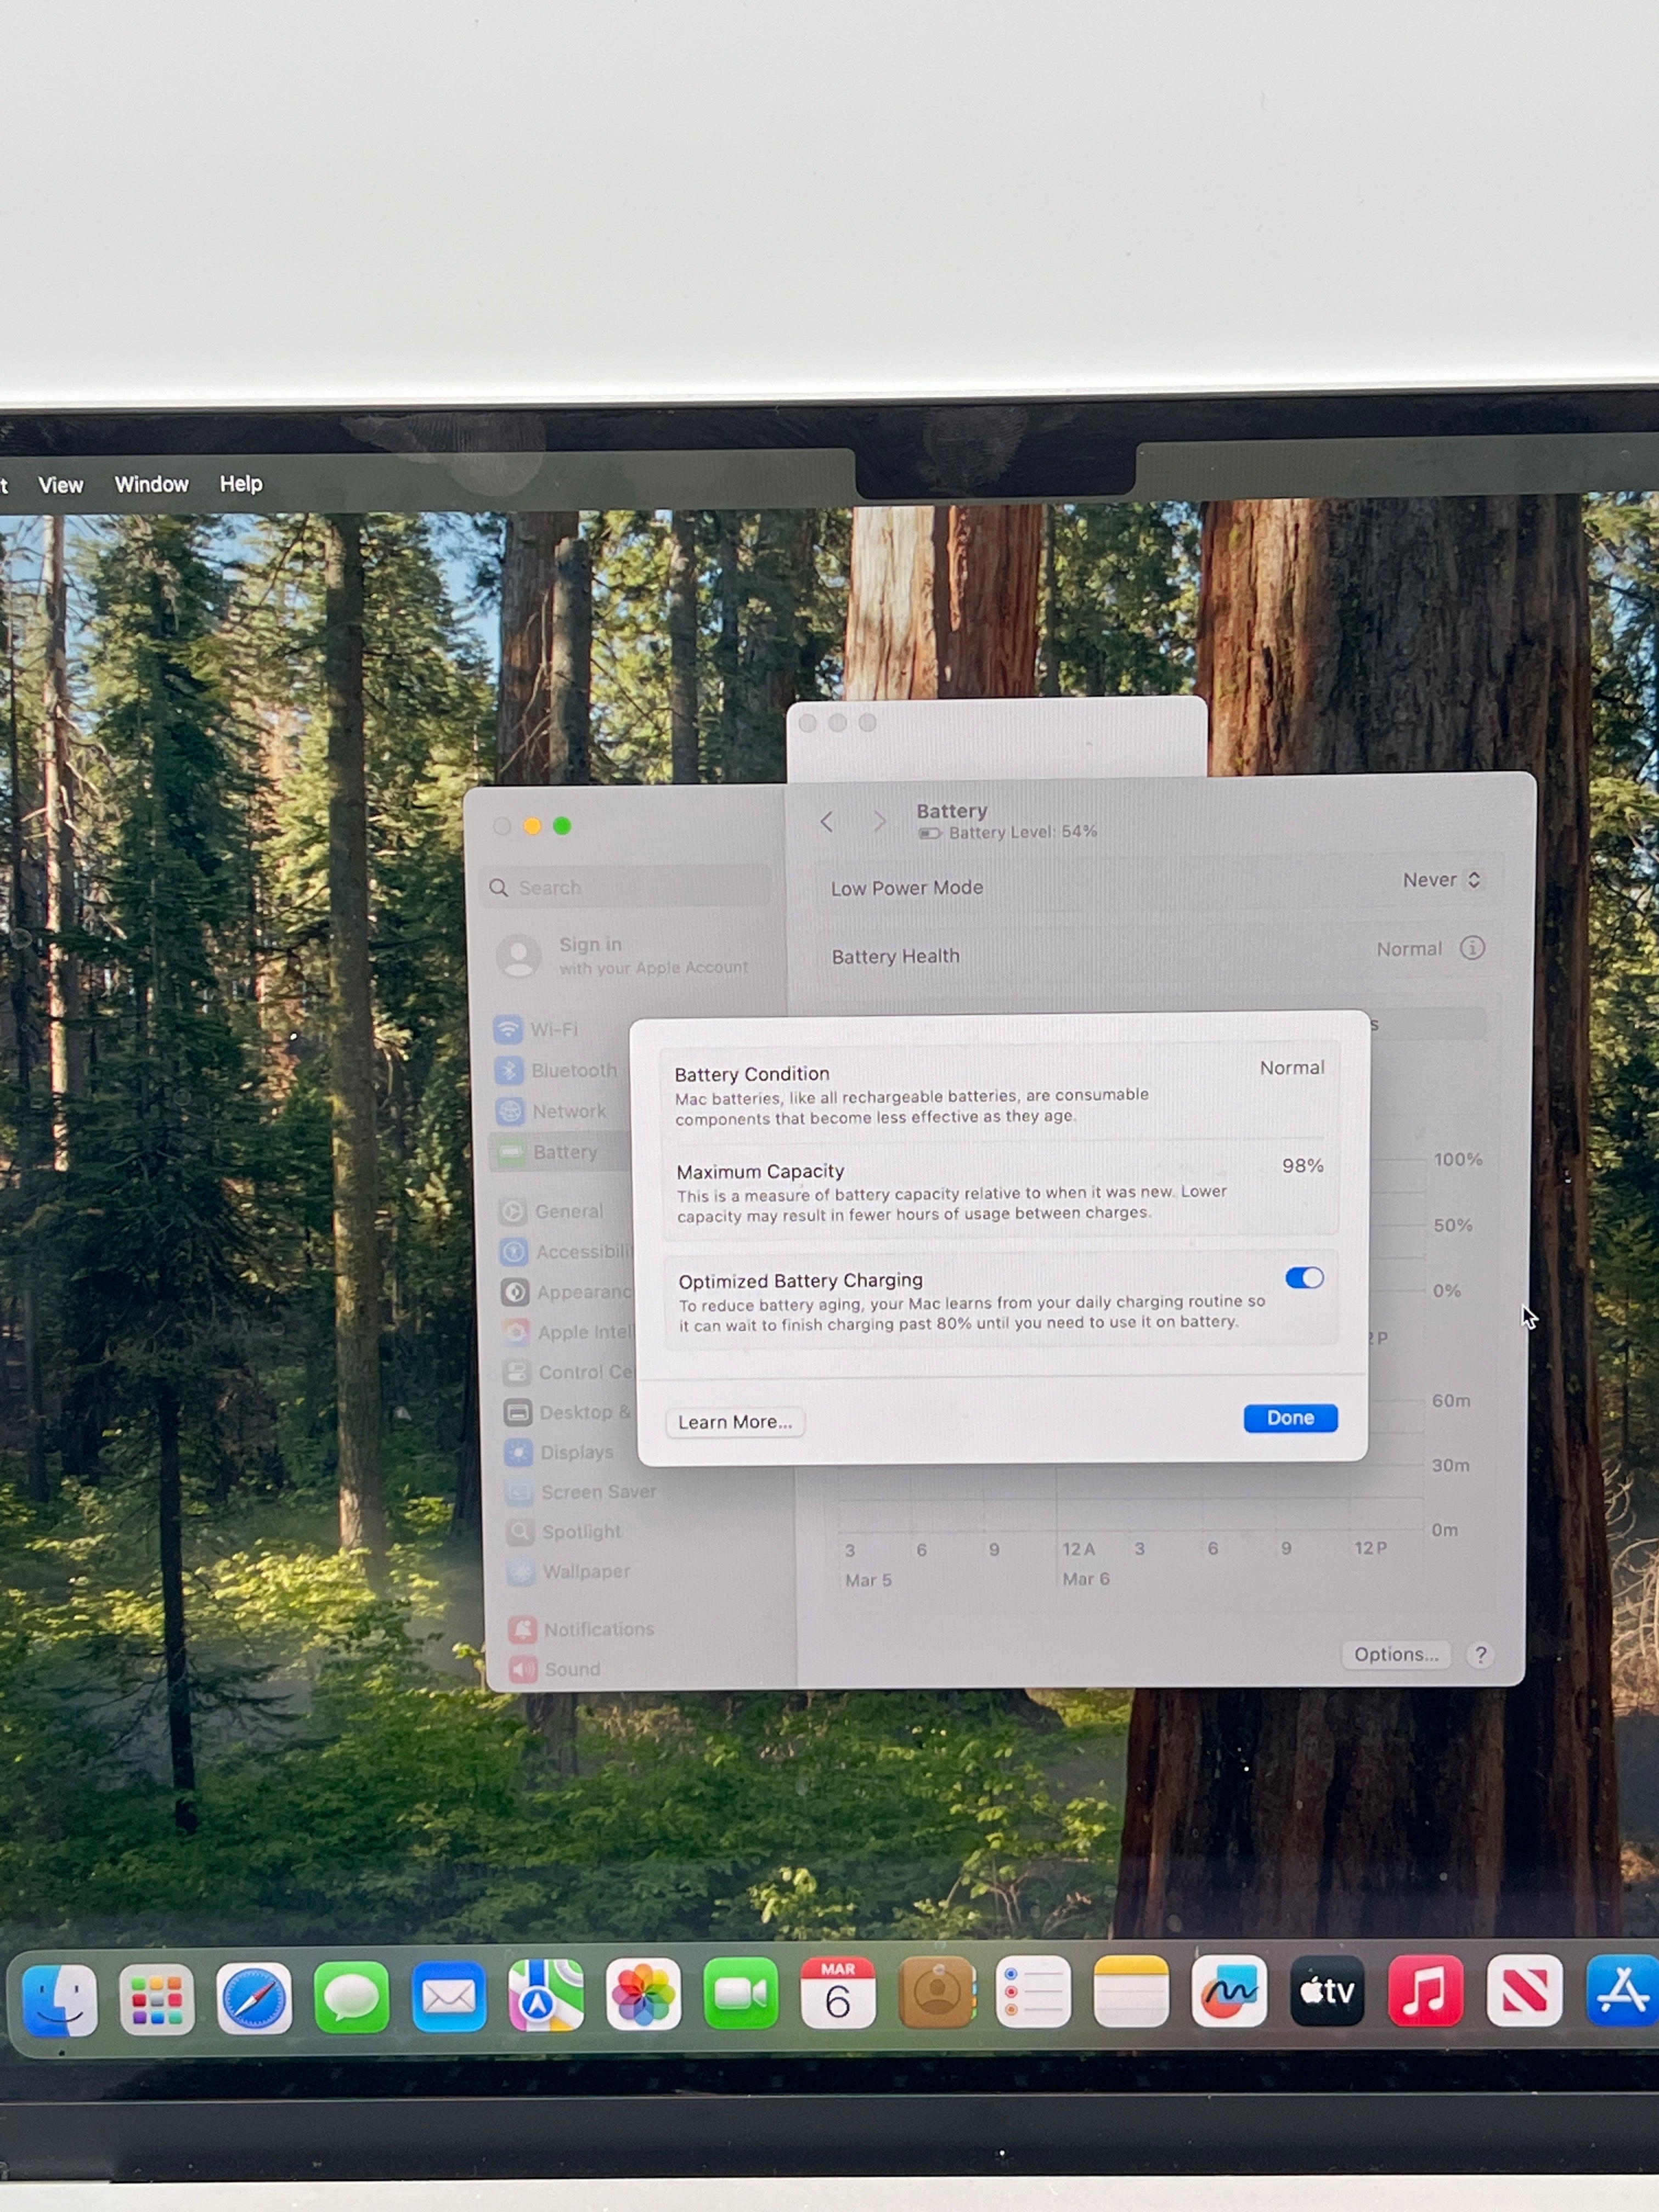The width and height of the screenshot is (1659, 2212).
Task: Open Network in the settings sidebar
Action: (551, 1111)
